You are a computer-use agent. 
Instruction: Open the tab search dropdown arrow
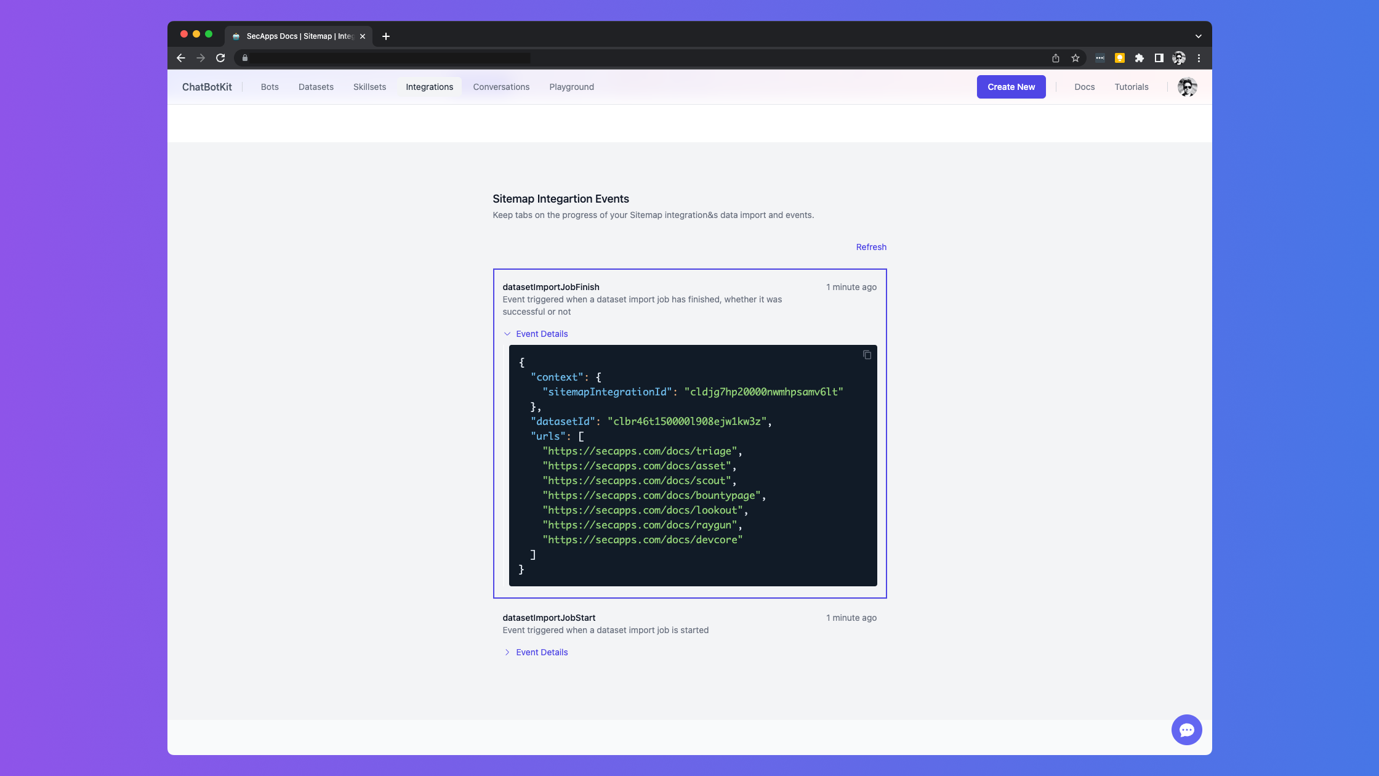[x=1198, y=36]
